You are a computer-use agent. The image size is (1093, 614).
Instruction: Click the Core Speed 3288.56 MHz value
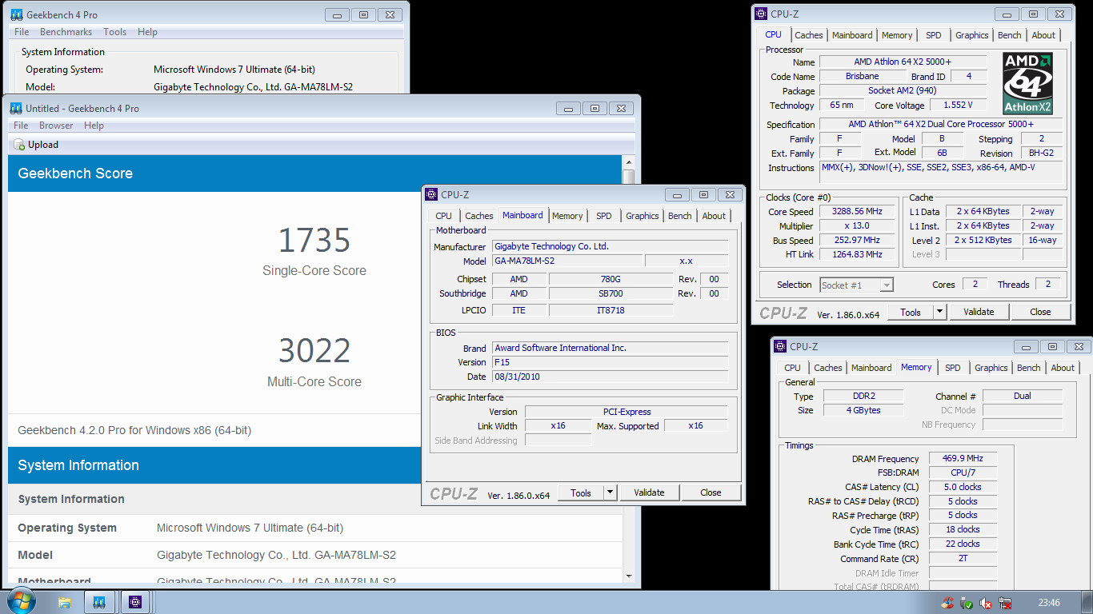(x=858, y=212)
